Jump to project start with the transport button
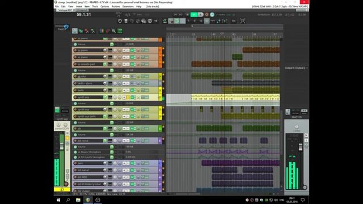The width and height of the screenshot is (363, 204). (x=175, y=15)
